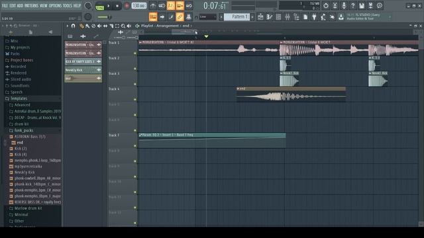Click the red Record button

(x=127, y=6)
